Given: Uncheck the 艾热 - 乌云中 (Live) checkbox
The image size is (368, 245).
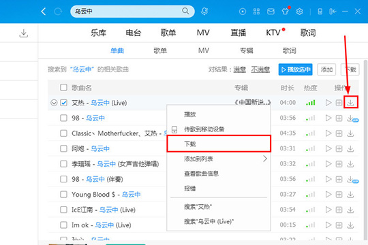Looking at the screenshot, I should click(63, 103).
